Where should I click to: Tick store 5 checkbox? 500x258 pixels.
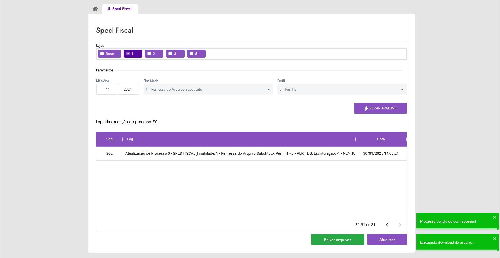(x=191, y=54)
